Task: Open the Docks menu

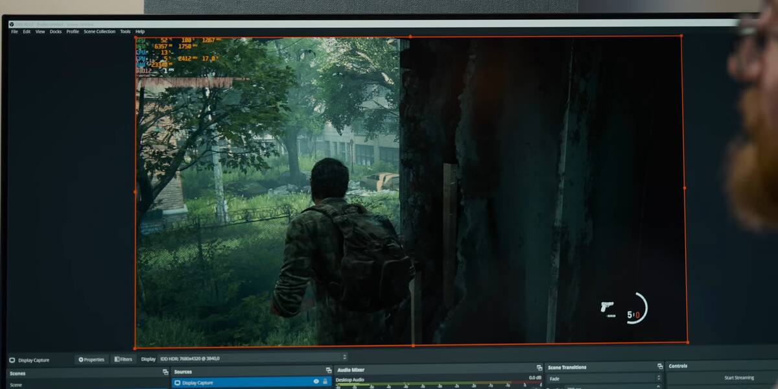Action: pos(56,31)
